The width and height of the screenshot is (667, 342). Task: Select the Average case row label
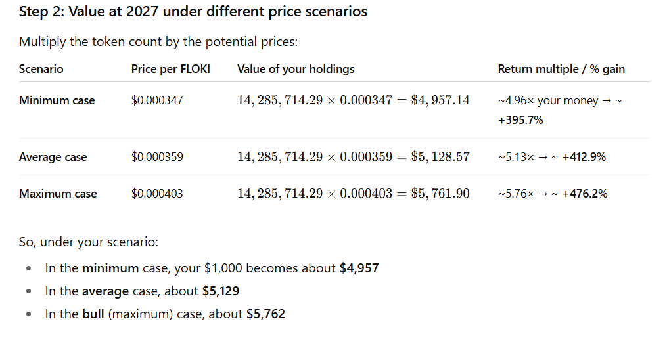coord(53,157)
